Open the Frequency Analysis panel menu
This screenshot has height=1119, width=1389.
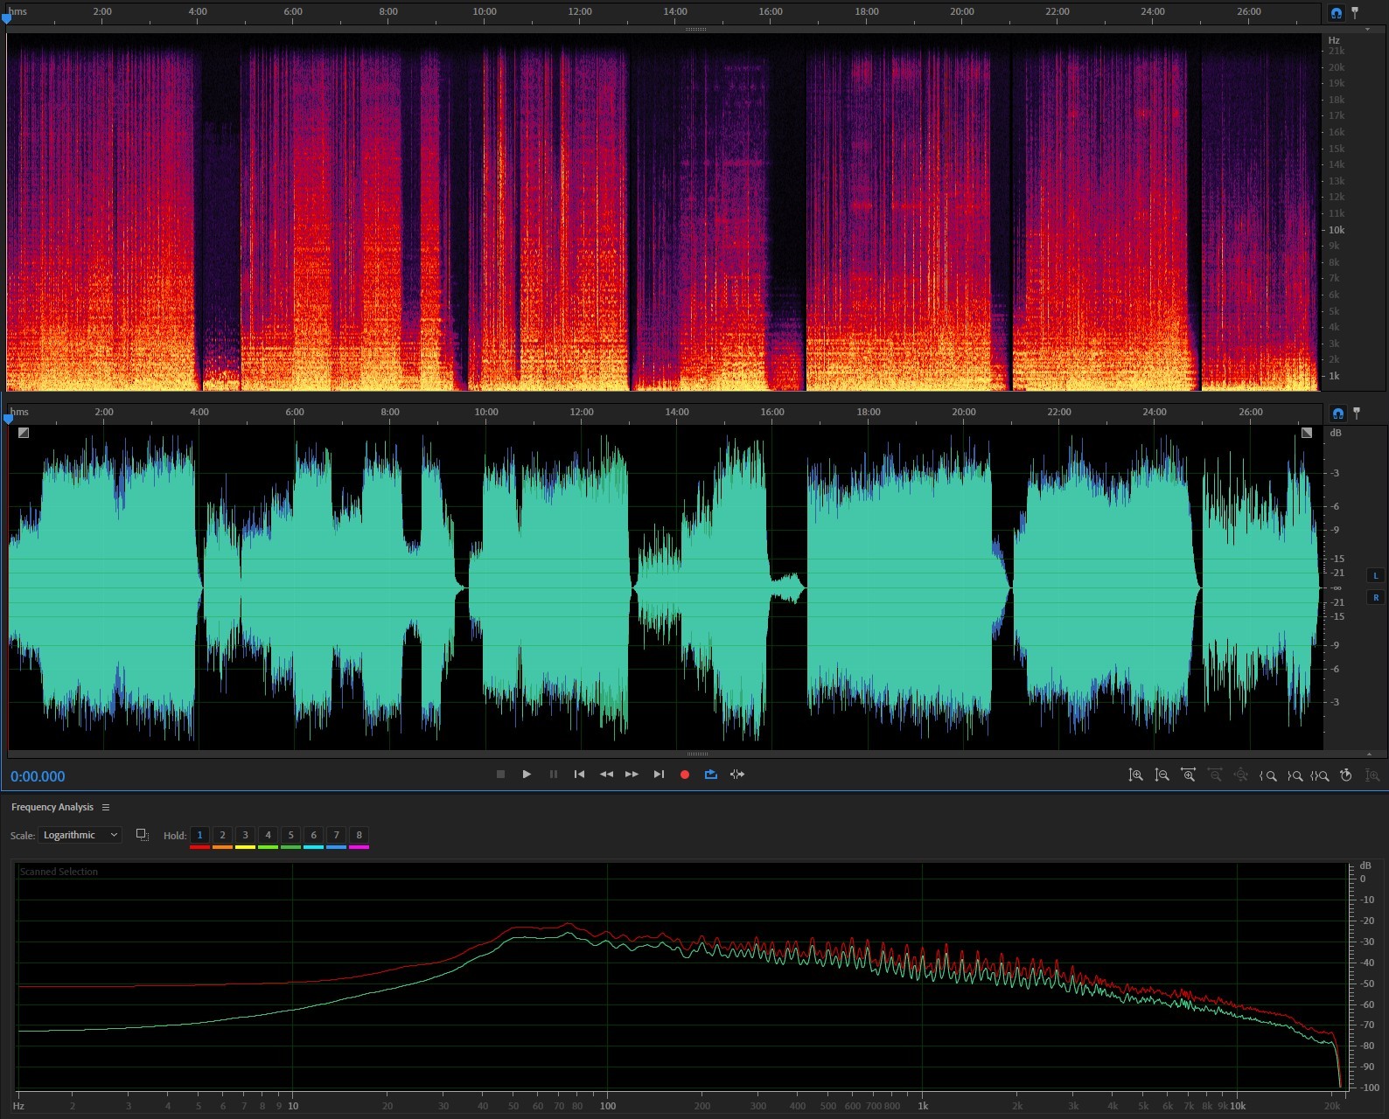106,808
